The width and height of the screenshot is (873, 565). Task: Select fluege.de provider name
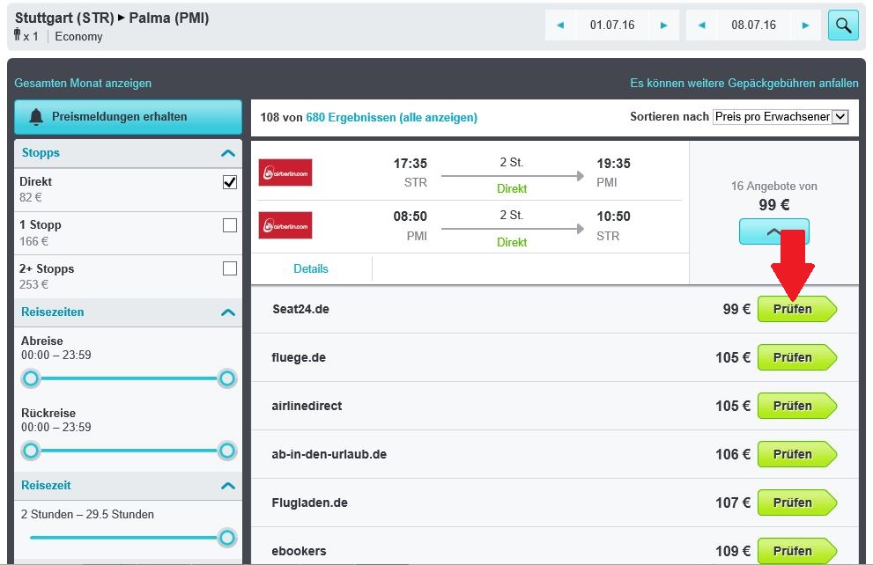click(299, 357)
